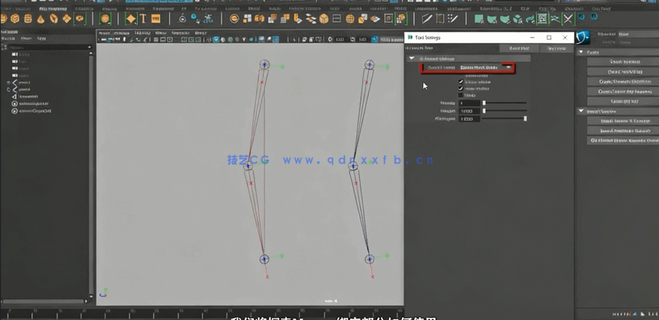The height and width of the screenshot is (320, 659).
Task: Click the first numeric field in Tool Settings
Action: coord(470,103)
